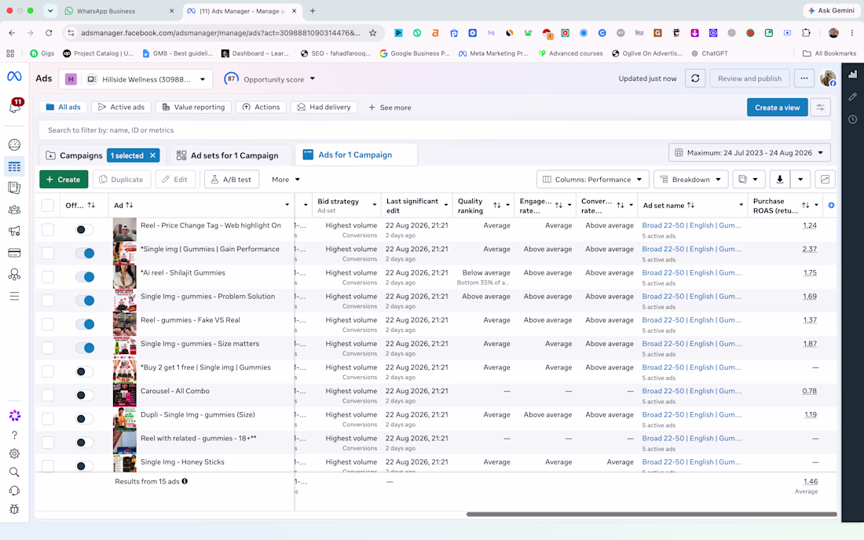
Task: Open the Meta logo home icon
Action: tap(14, 76)
